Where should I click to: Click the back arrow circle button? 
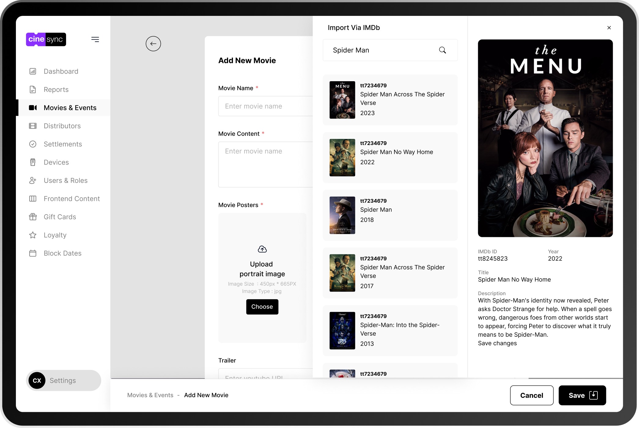click(153, 44)
